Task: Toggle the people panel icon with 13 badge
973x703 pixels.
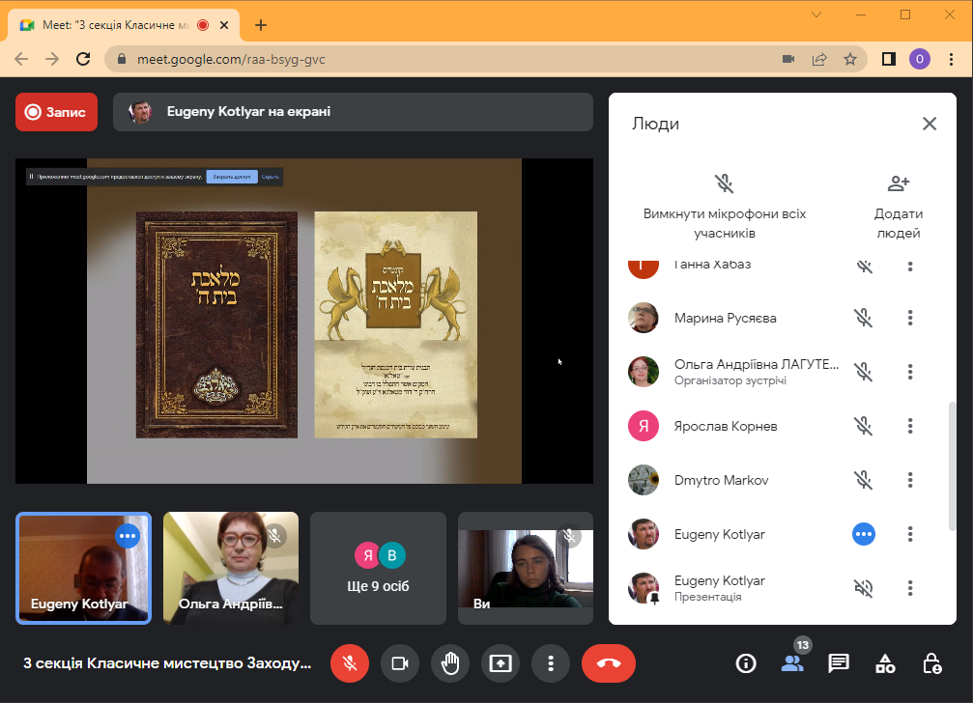Action: click(x=792, y=663)
